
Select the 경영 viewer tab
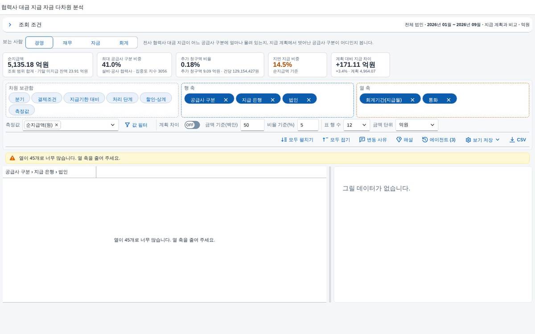[x=39, y=43]
